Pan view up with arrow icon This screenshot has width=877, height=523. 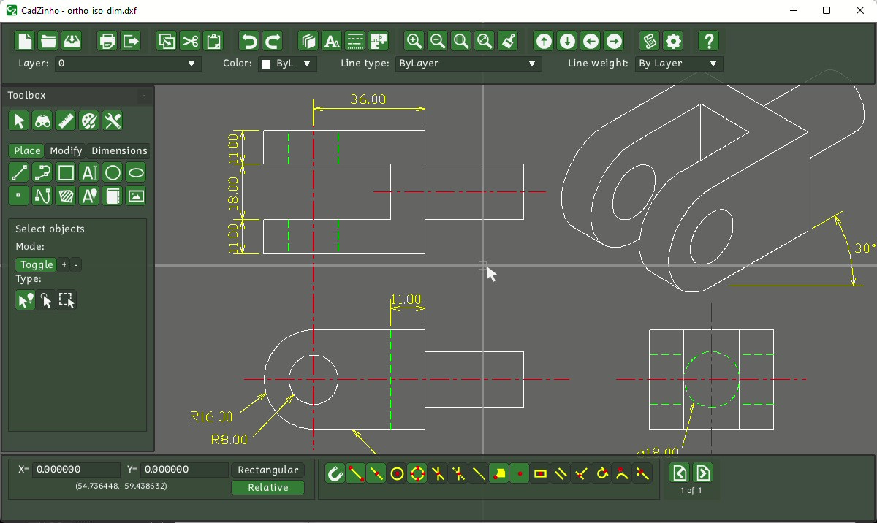pyautogui.click(x=544, y=41)
